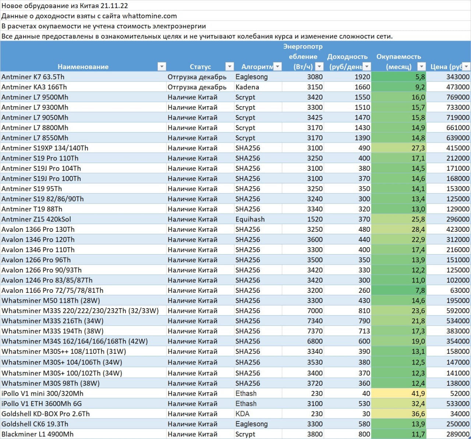Screen dimensions: 471x439
Task: Select cell 'Antminer Z15 420kSol'
Action: 83,219
